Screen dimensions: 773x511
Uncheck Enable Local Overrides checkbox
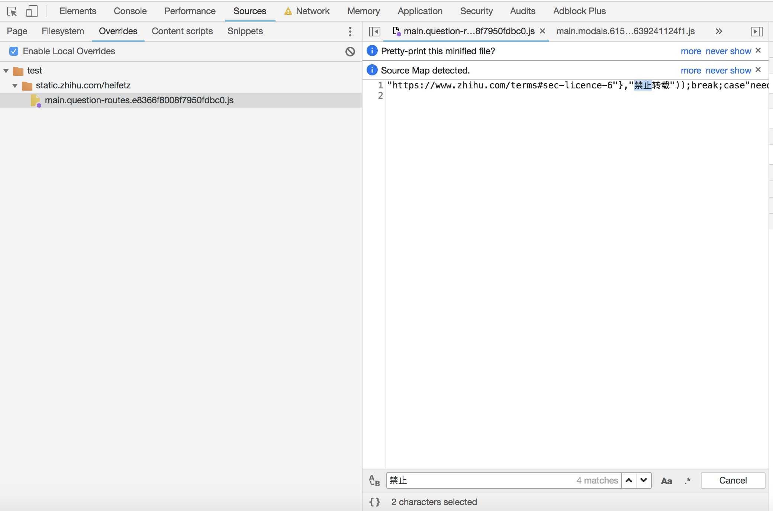[x=14, y=51]
